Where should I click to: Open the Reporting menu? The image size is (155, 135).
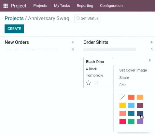[85, 6]
